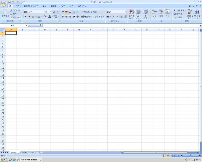
Task: Click Insert cells (삽입) in cell group
Action: 154,14
